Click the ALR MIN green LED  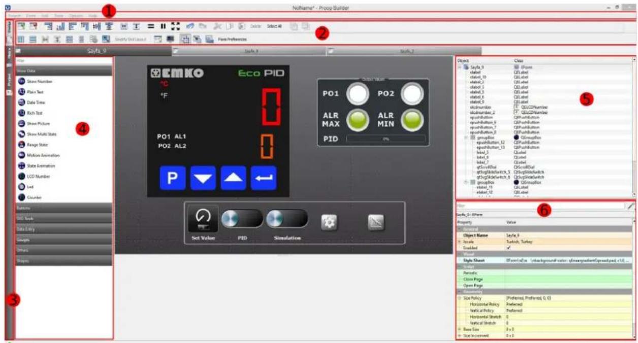click(412, 120)
